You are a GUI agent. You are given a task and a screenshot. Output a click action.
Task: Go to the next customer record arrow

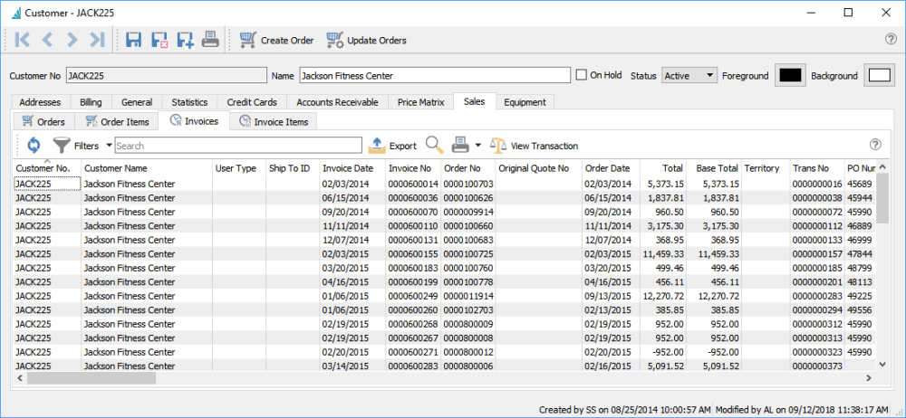click(72, 40)
